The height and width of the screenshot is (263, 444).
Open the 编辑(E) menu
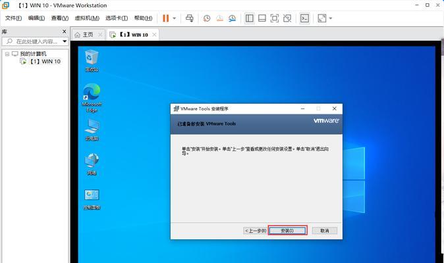pos(36,18)
